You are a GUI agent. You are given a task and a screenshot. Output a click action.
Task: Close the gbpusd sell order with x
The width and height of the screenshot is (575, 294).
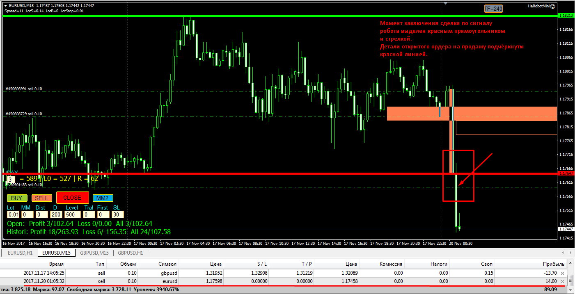562,273
